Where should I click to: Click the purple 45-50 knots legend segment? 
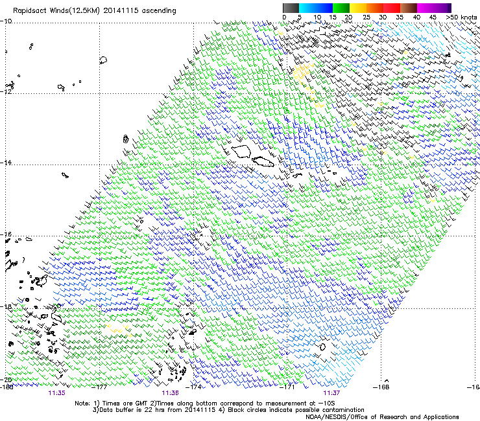click(442, 8)
